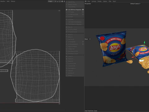Click the third icon after the Project dropdown
The height and width of the screenshot is (112, 149).
(x=62, y=1)
